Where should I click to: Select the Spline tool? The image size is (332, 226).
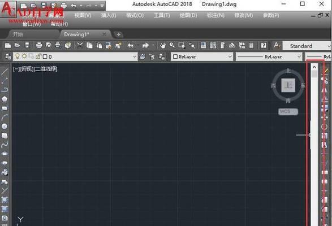pyautogui.click(x=5, y=145)
